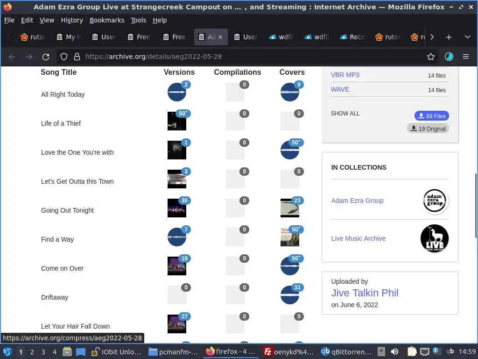Click SHOW ALL download options
478x359 pixels.
click(x=345, y=114)
